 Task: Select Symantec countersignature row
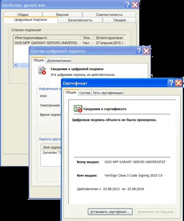[51, 153]
